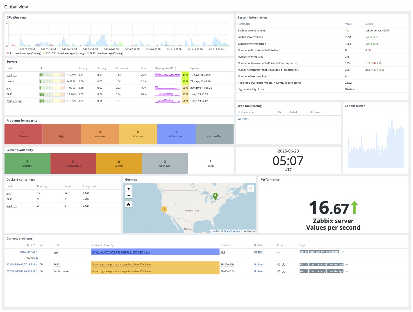Expand more tags for S.L. problem
This screenshot has height=312, width=413.
pyautogui.click(x=342, y=252)
